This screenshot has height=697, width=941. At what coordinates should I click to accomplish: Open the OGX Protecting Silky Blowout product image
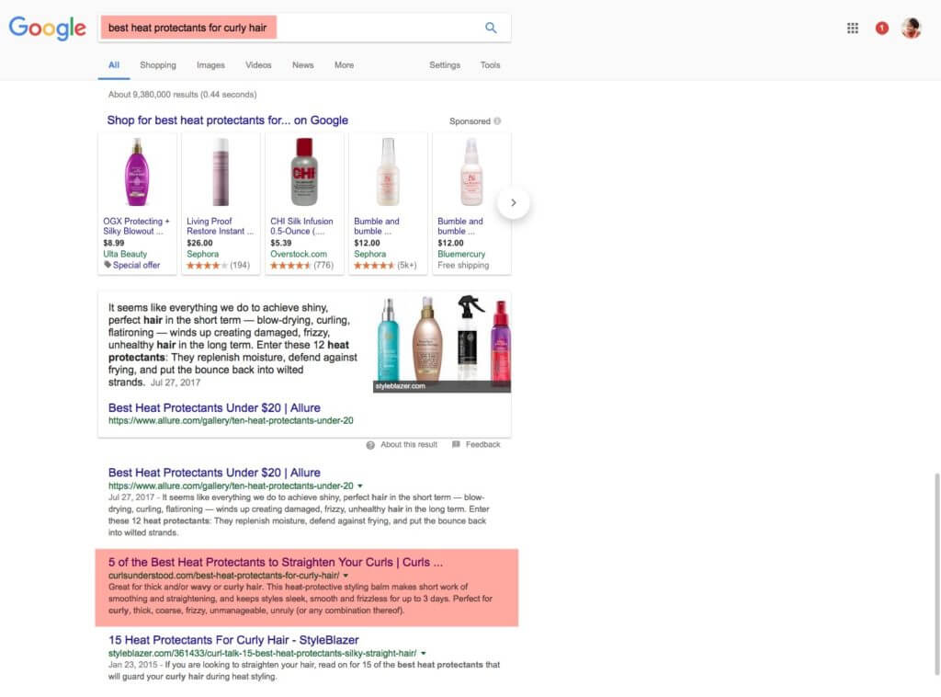click(x=137, y=172)
